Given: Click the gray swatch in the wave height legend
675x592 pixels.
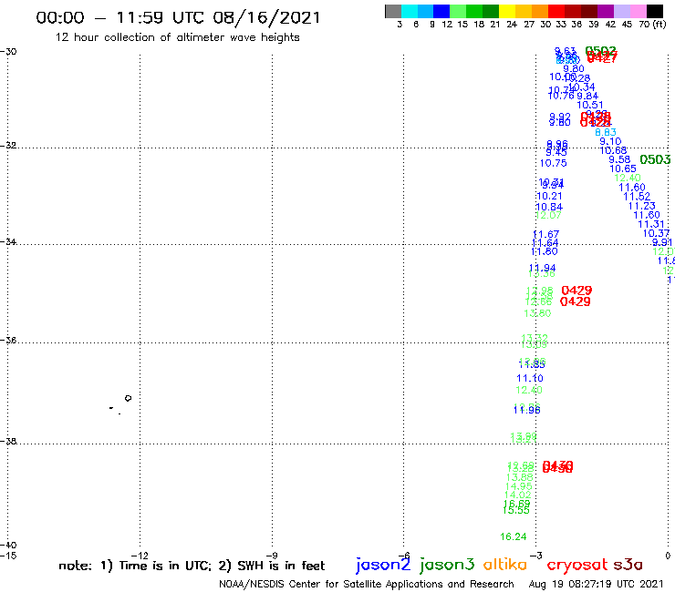Looking at the screenshot, I should coord(393,11).
